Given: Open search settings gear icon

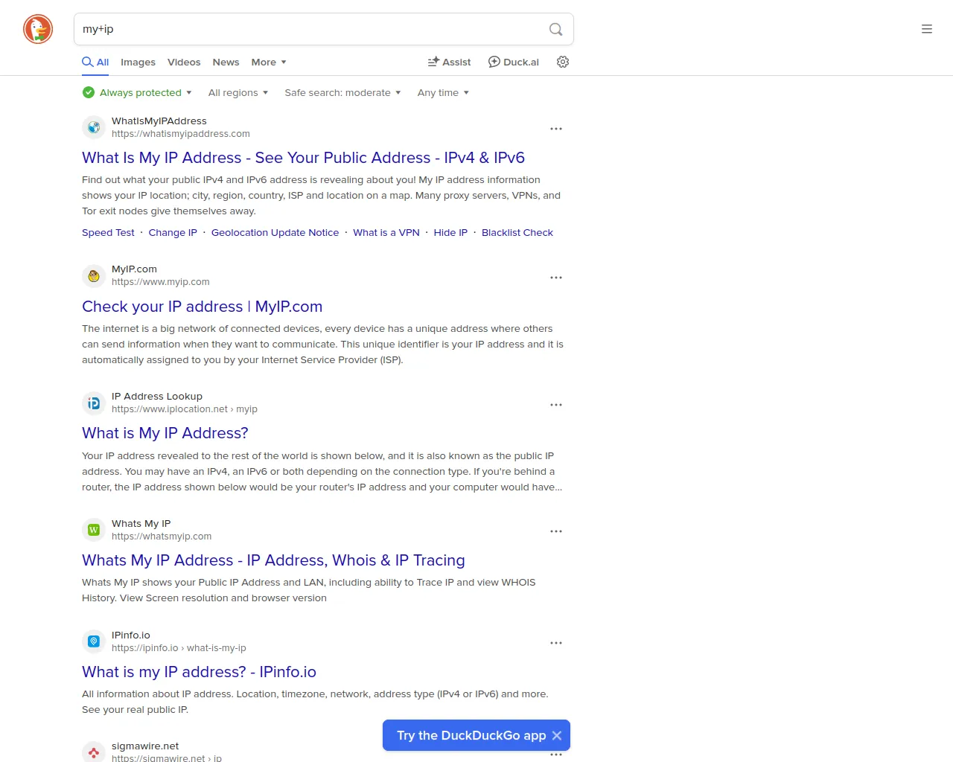Looking at the screenshot, I should pyautogui.click(x=563, y=62).
